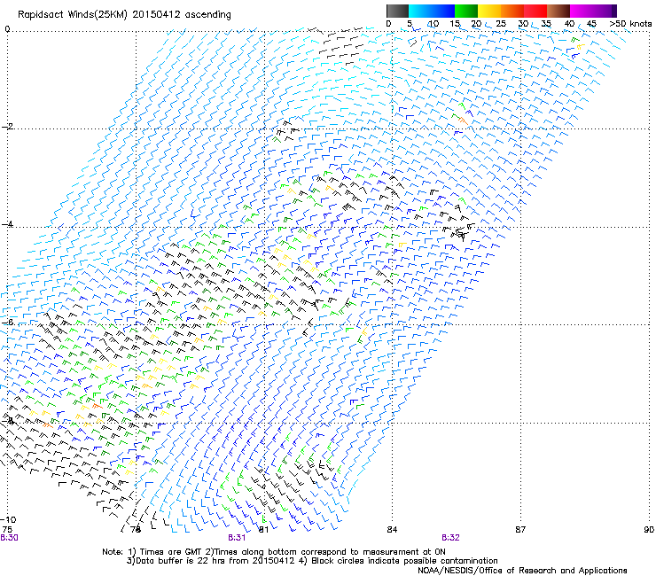Click the Rapidscat Winds title text
The width and height of the screenshot is (656, 576).
pyautogui.click(x=124, y=14)
